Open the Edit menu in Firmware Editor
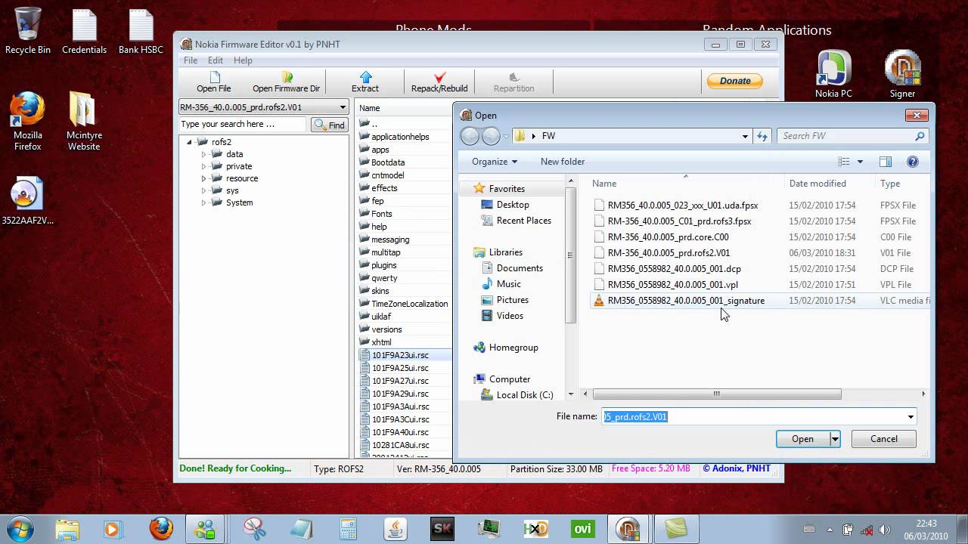 216,60
